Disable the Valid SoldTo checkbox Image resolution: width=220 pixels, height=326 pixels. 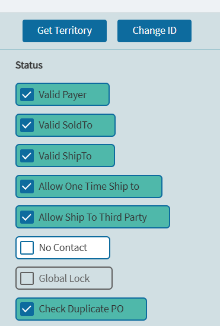click(x=27, y=125)
